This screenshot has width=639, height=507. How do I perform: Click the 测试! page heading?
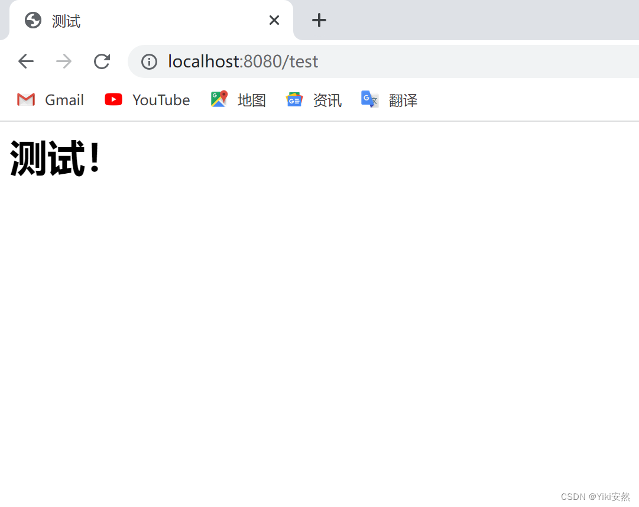coord(55,158)
